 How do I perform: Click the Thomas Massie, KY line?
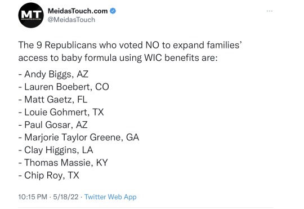pos(63,163)
